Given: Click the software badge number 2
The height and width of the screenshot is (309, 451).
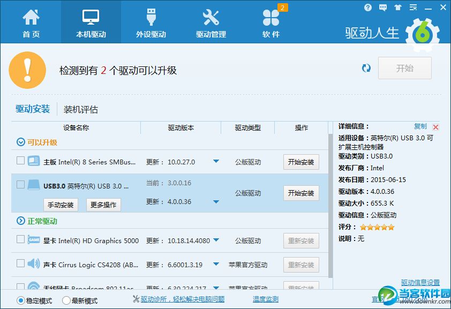Looking at the screenshot, I should [282, 7].
